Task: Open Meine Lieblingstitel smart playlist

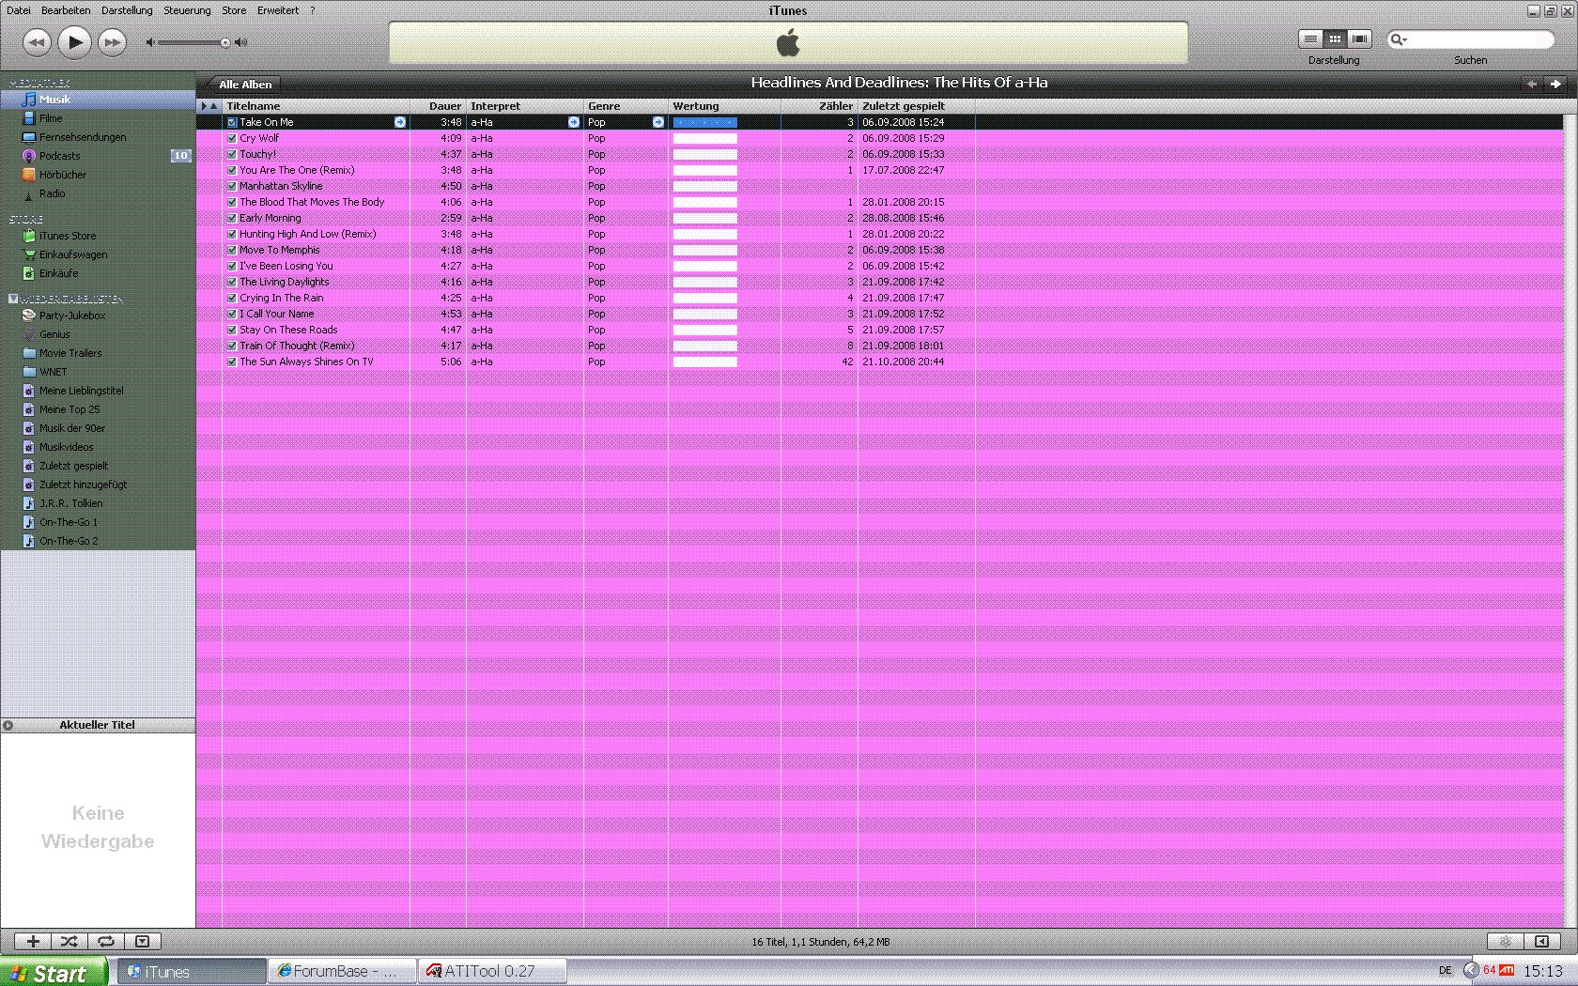Action: point(98,391)
